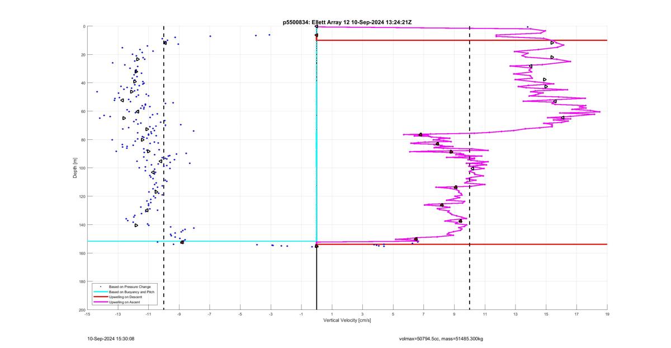Click the timestamp '10-Sep-2024 15:30:08'
The width and height of the screenshot is (671, 348).
click(111, 338)
